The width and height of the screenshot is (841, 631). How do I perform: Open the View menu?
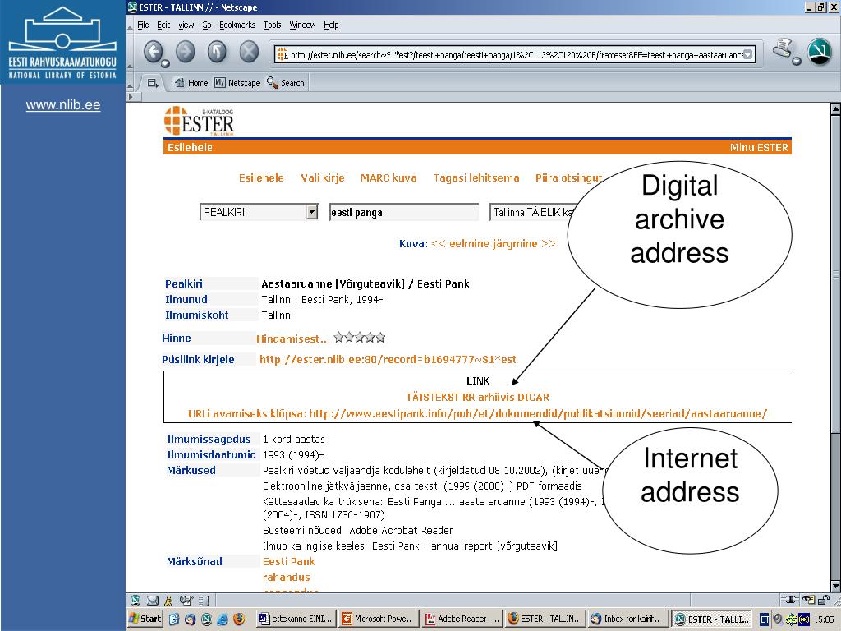(x=186, y=25)
